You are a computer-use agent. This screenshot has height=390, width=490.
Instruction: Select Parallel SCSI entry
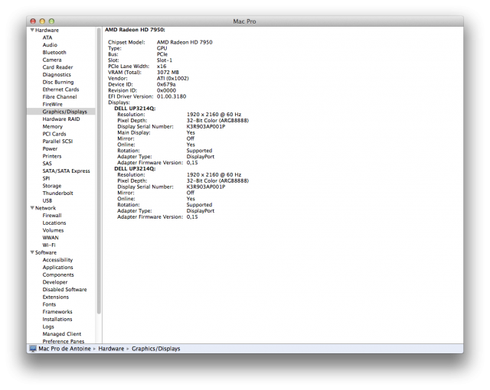coord(57,141)
